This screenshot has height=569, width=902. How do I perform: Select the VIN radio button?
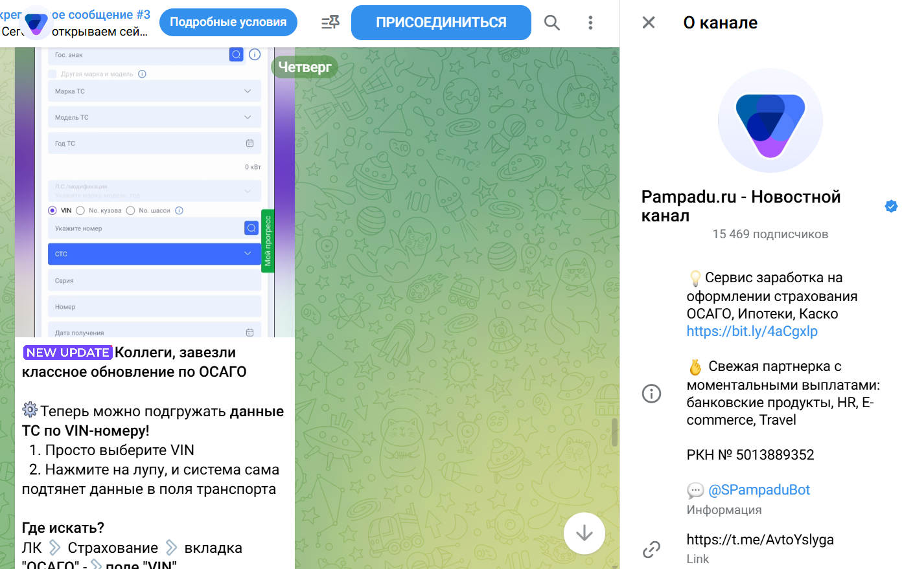tap(52, 210)
